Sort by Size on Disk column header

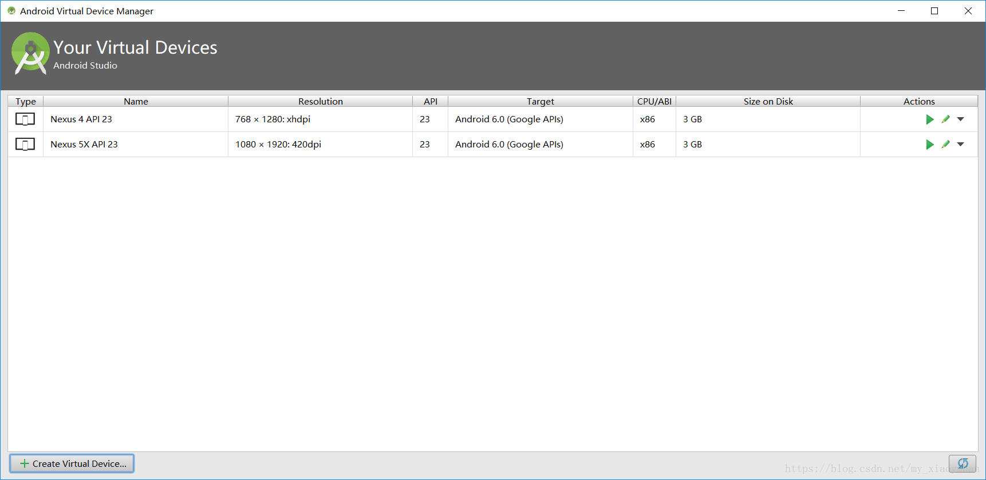(x=768, y=101)
